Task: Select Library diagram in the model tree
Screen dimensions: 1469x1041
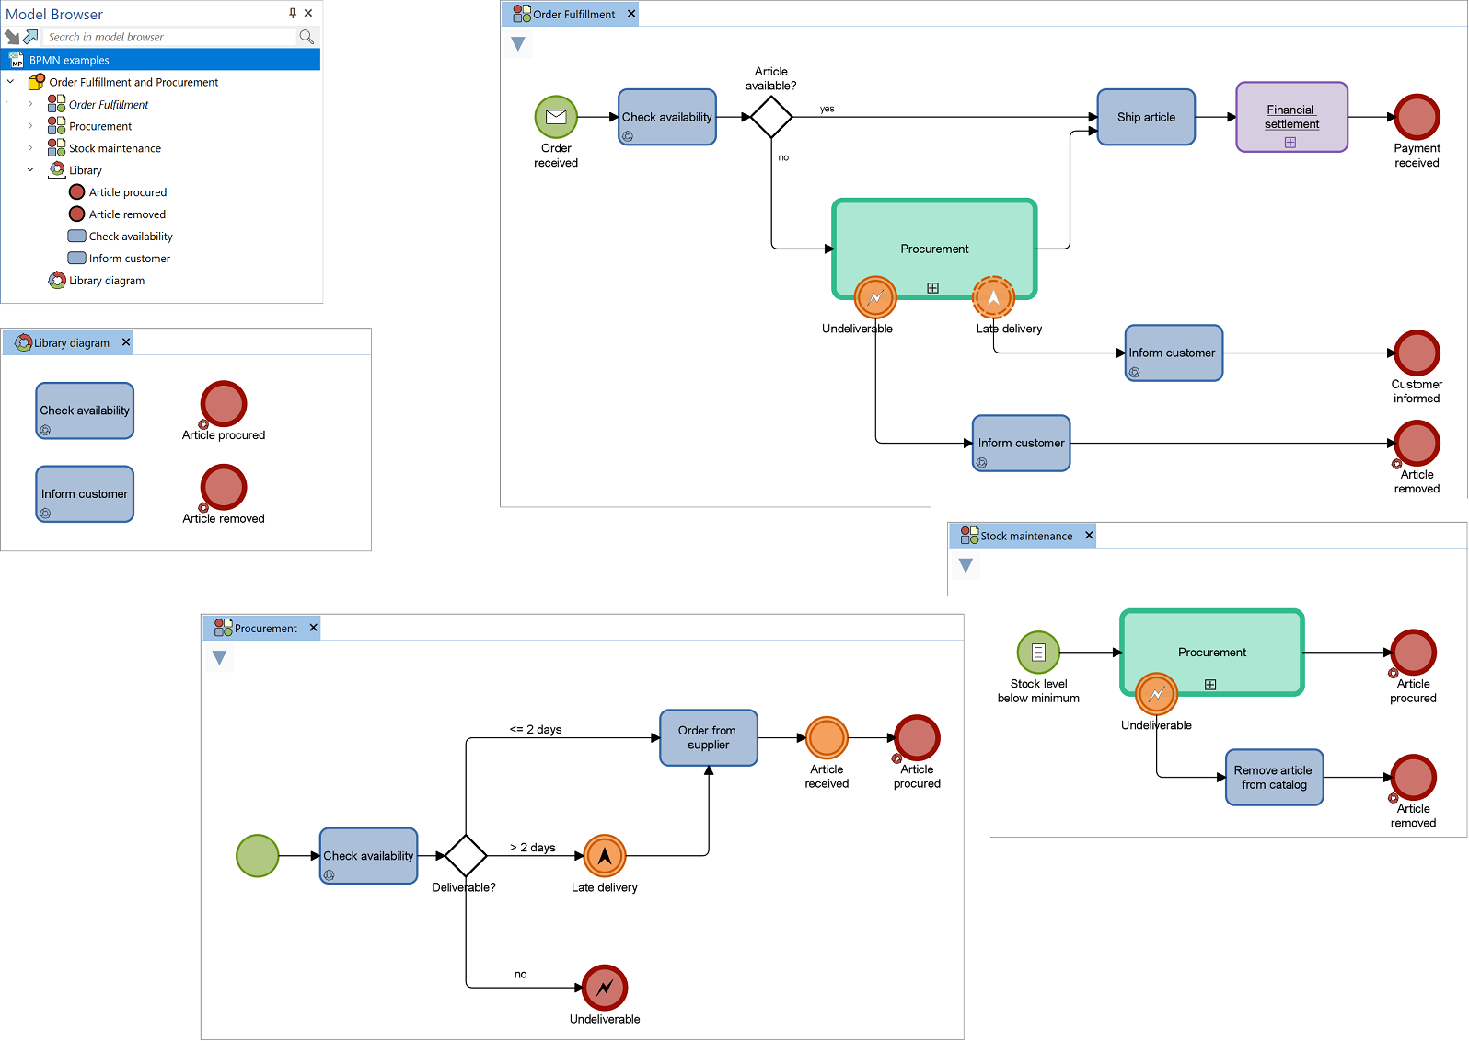Action: pos(106,281)
